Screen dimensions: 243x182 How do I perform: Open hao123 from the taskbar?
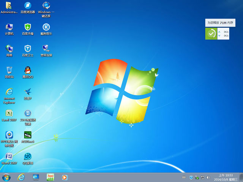(50, 177)
